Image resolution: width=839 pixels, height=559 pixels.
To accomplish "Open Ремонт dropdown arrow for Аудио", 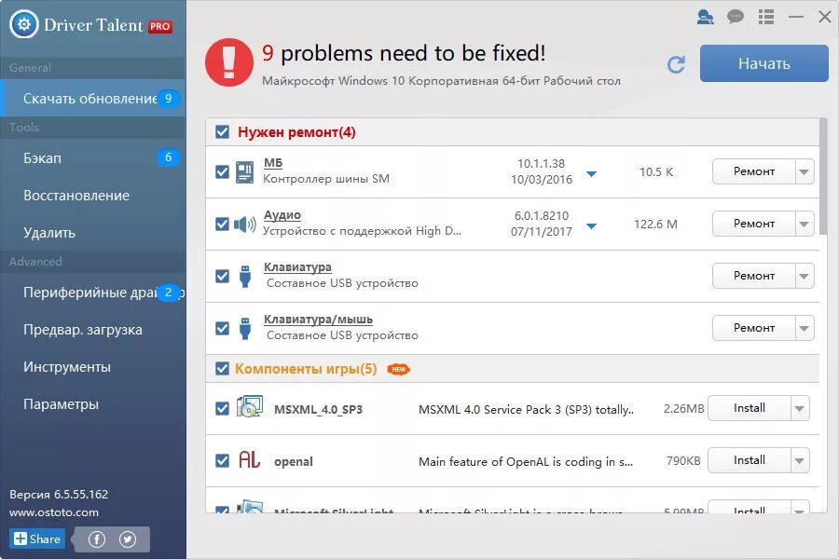I will (x=805, y=225).
